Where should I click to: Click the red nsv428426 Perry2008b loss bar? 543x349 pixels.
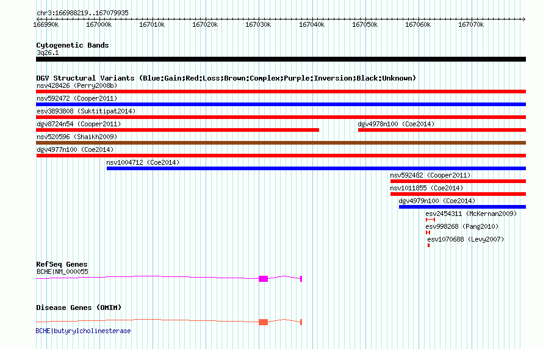tap(281, 92)
